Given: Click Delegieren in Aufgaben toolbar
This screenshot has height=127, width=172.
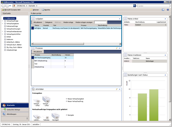Looking at the screenshot, I should point(49,22).
